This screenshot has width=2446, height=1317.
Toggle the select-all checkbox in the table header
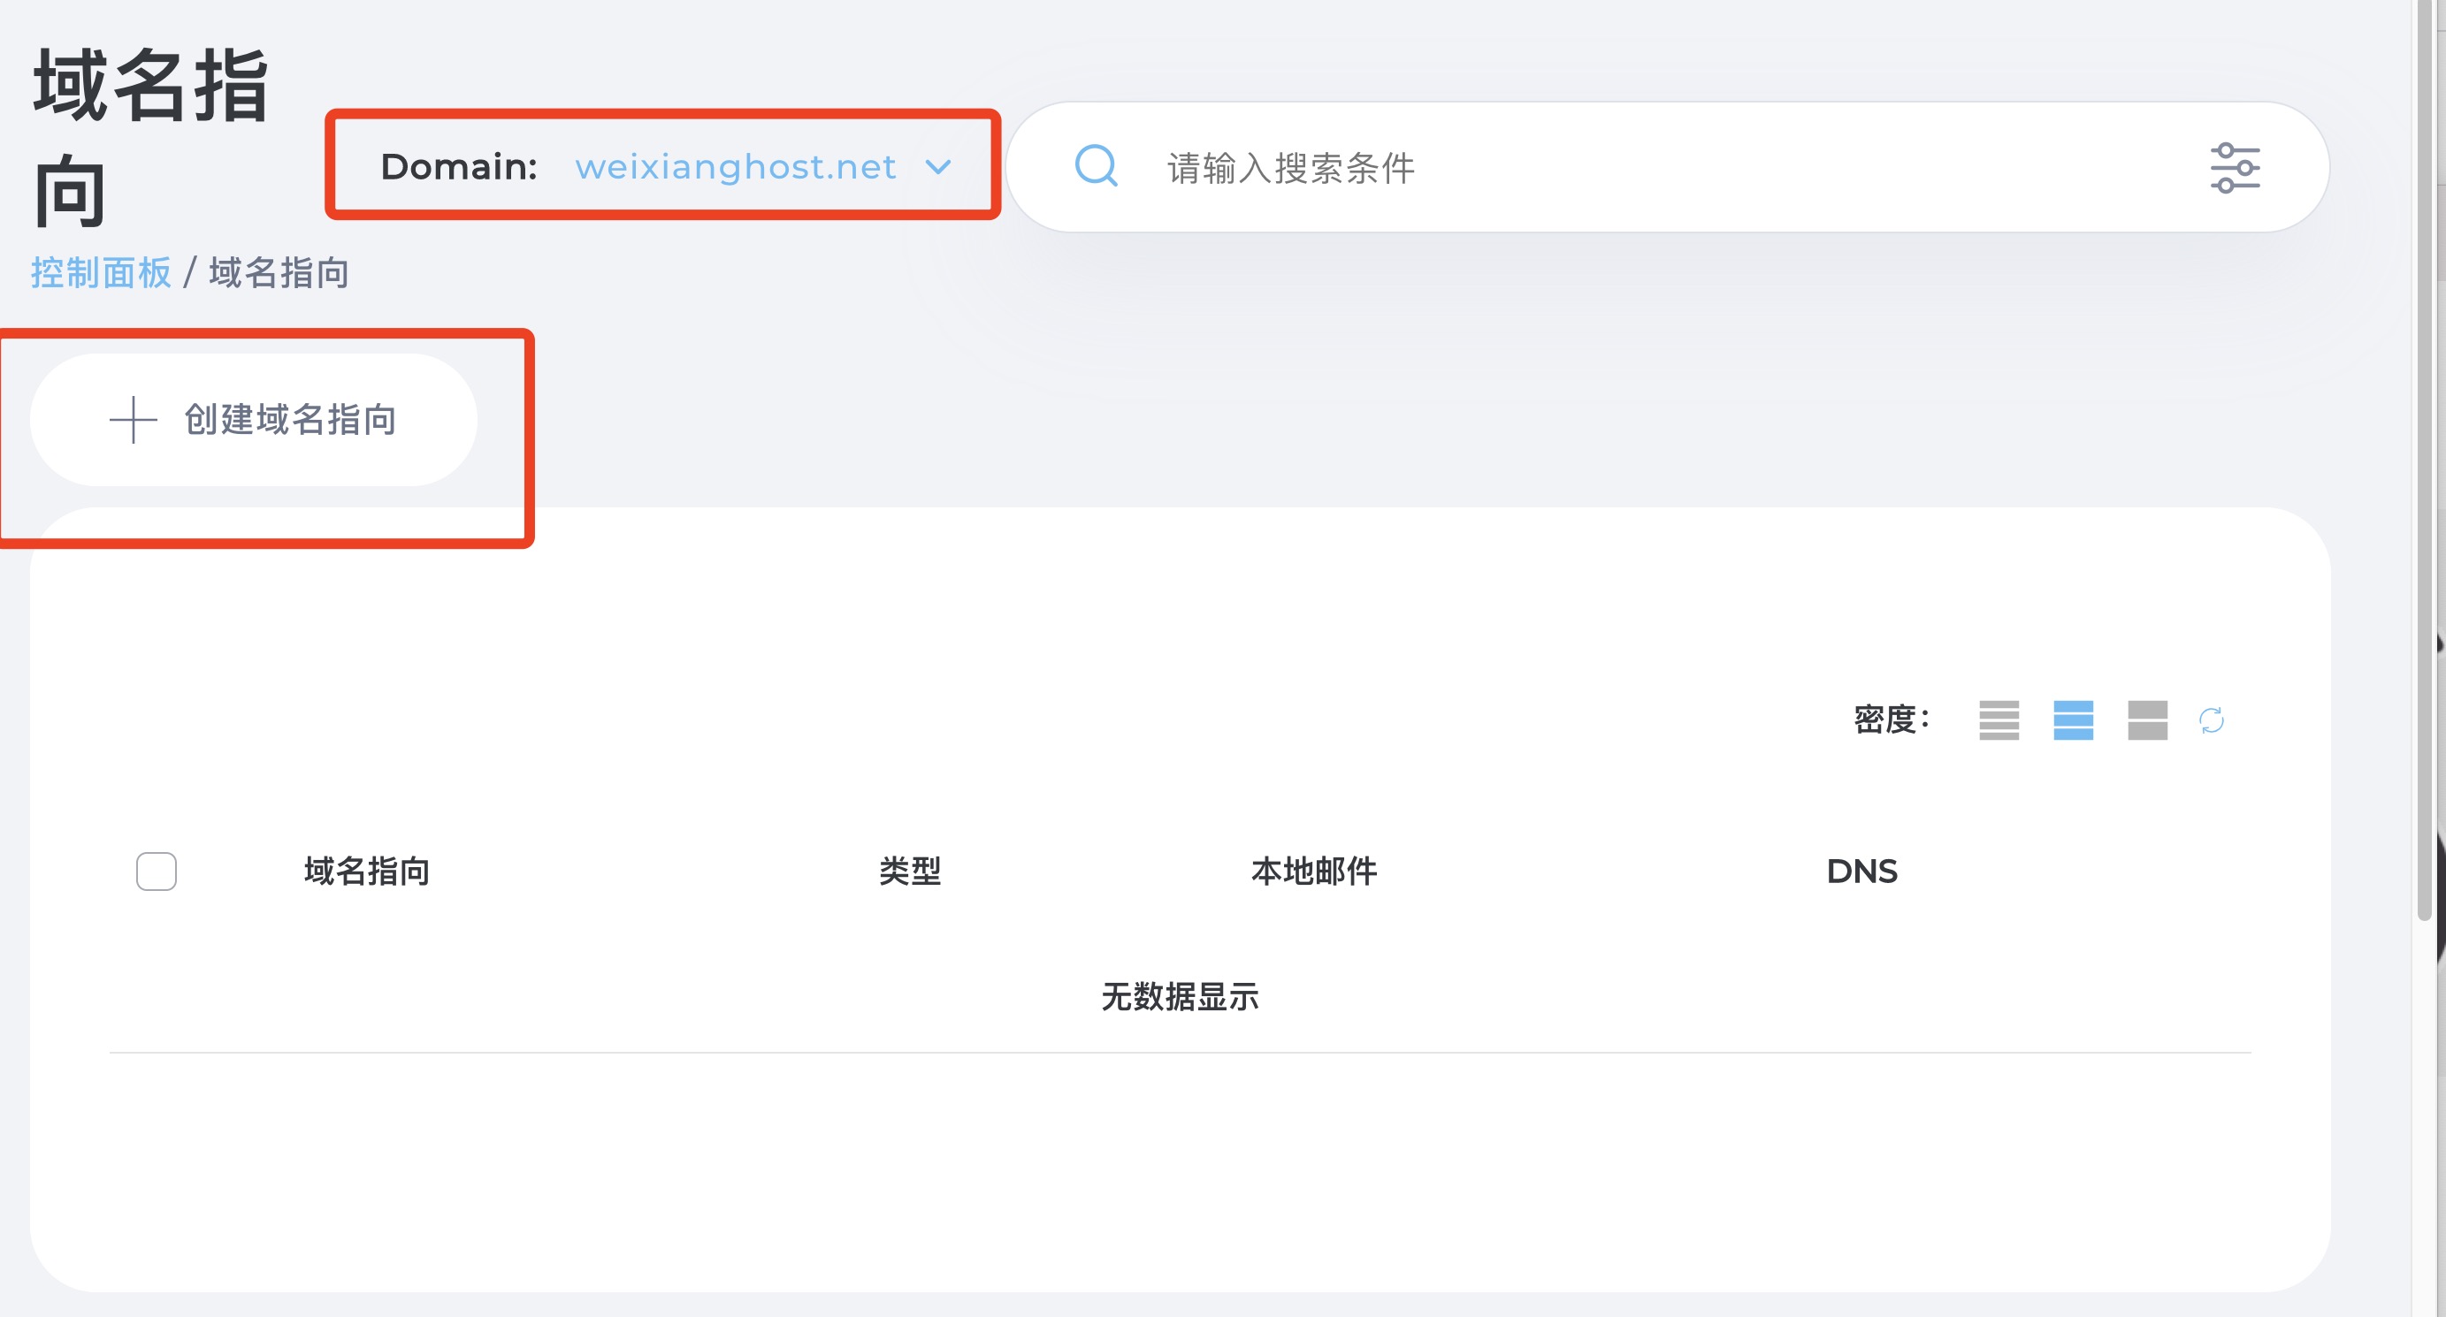point(157,871)
